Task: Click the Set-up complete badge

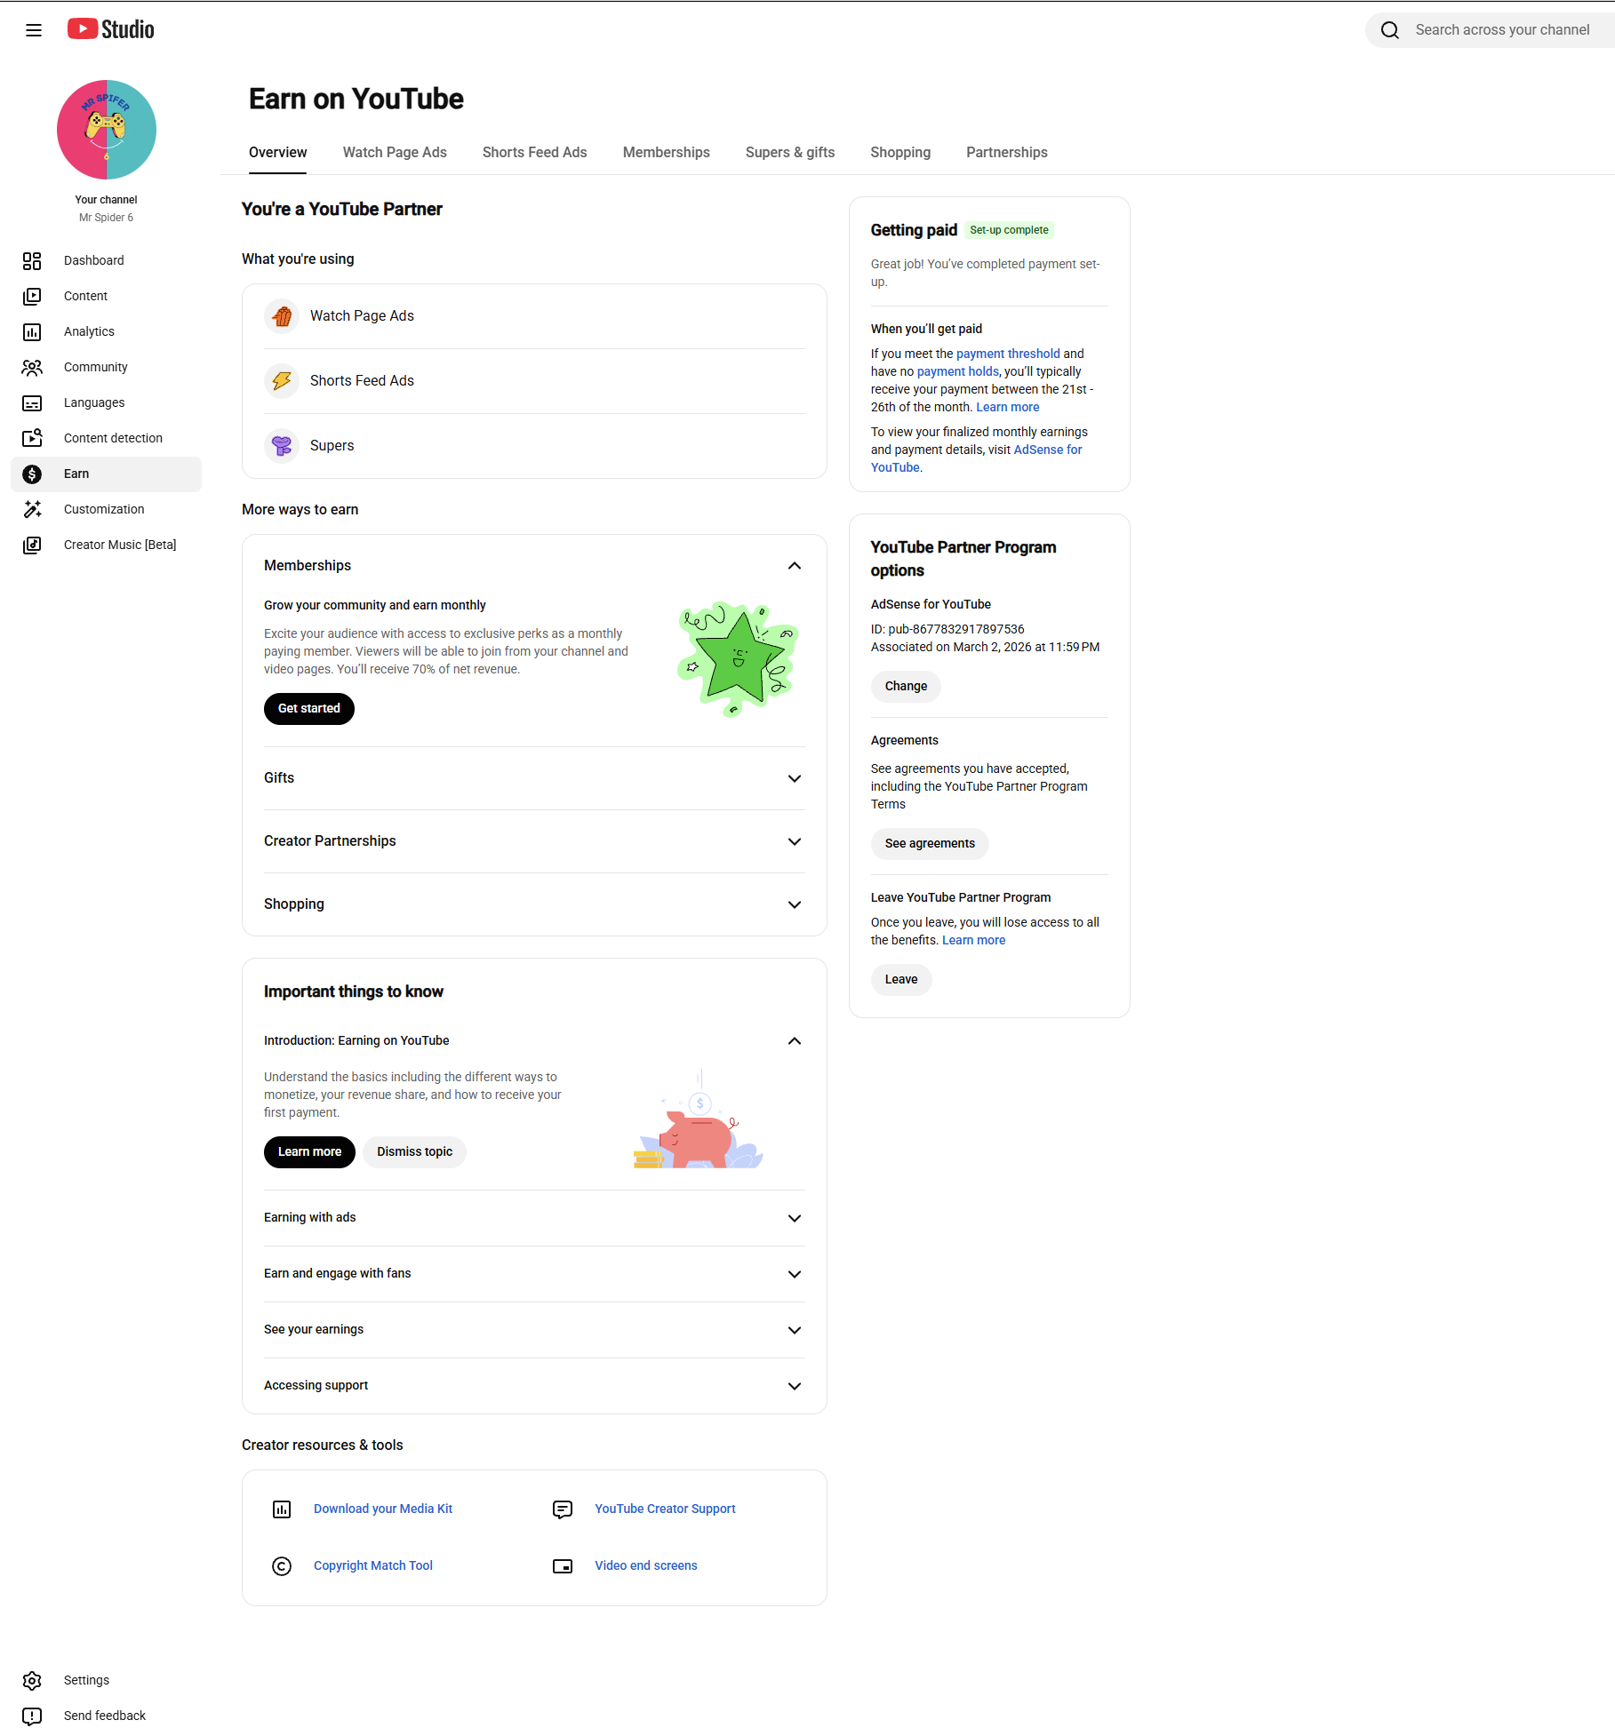Action: [x=1009, y=230]
